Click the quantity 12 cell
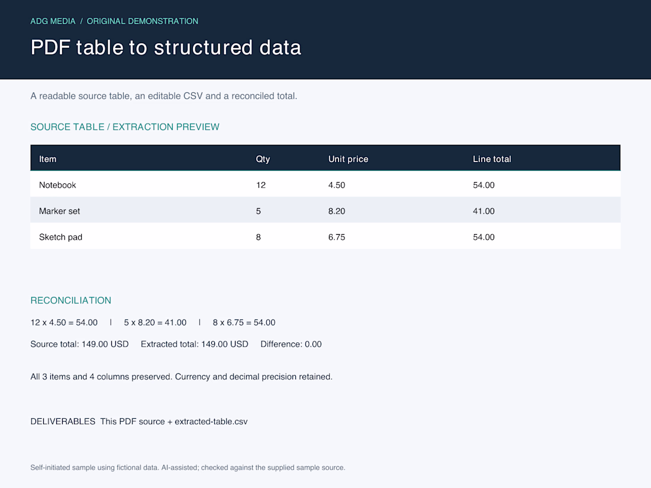 click(261, 185)
